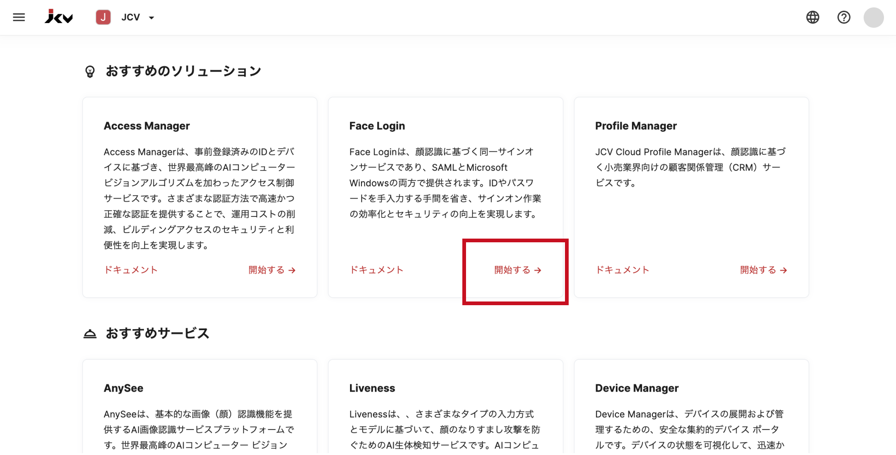This screenshot has height=455, width=896.
Task: Open ドキュメント link for Face Login
Action: pyautogui.click(x=376, y=270)
